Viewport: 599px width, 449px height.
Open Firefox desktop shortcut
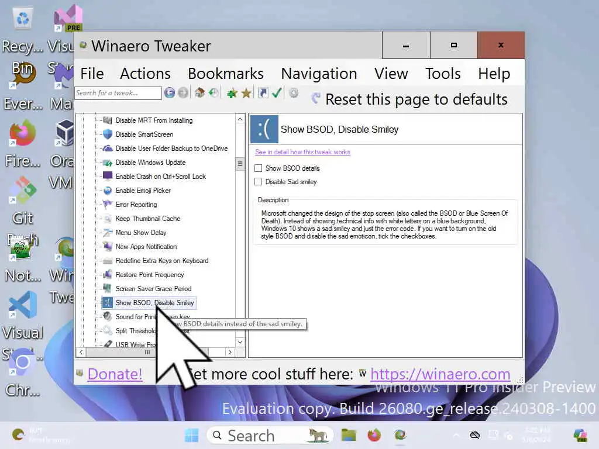[x=23, y=133]
